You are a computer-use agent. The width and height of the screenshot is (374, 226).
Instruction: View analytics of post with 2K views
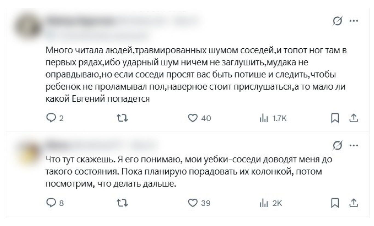pos(263,203)
